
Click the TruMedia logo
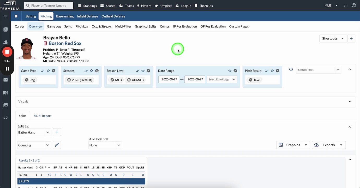(10, 5)
